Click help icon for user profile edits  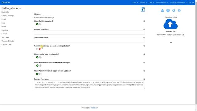pyautogui.click(x=144, y=54)
